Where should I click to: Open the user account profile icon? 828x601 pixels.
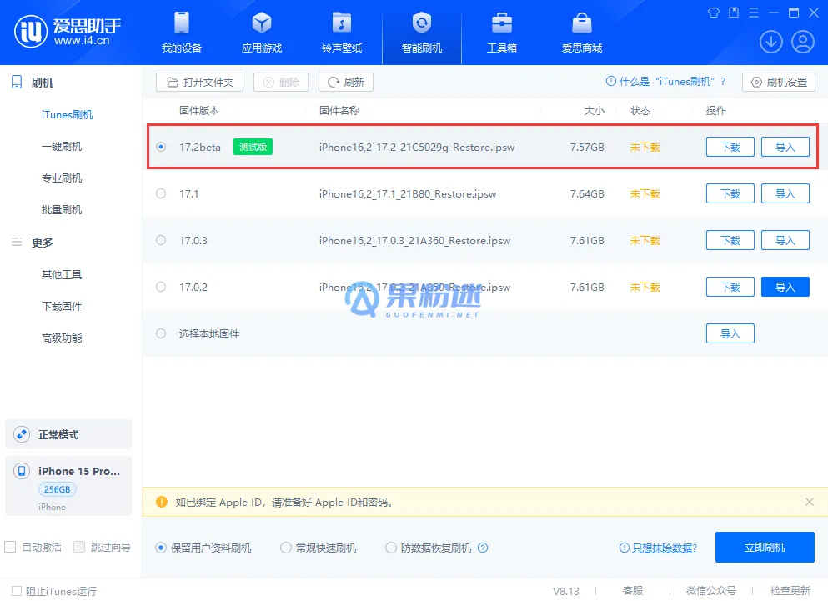click(x=803, y=41)
